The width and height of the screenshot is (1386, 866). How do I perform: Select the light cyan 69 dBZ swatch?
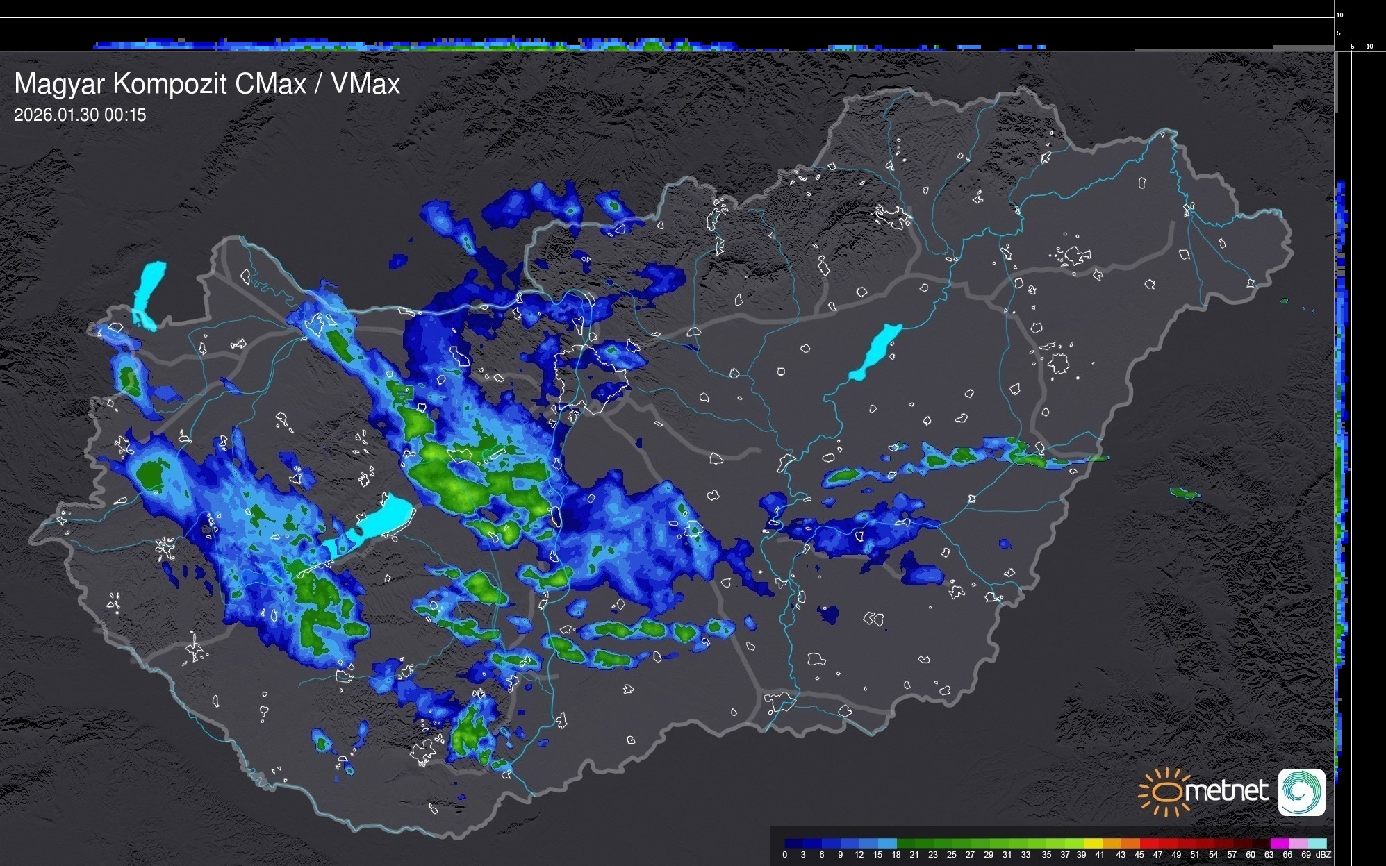click(x=1317, y=843)
